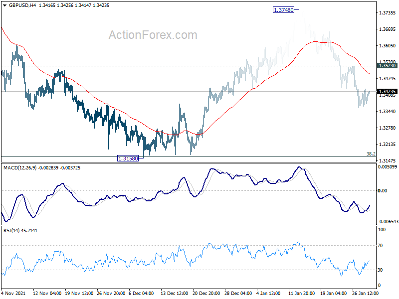This screenshot has height=299, width=399.
Task: Click the 1.36050 price axis value
Action: click(388, 46)
